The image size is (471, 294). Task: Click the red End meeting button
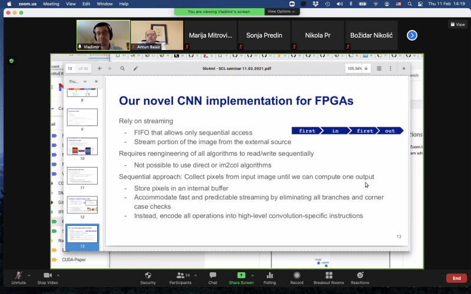tap(456, 278)
